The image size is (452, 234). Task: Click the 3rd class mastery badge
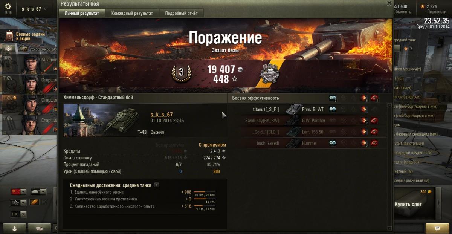tap(181, 73)
